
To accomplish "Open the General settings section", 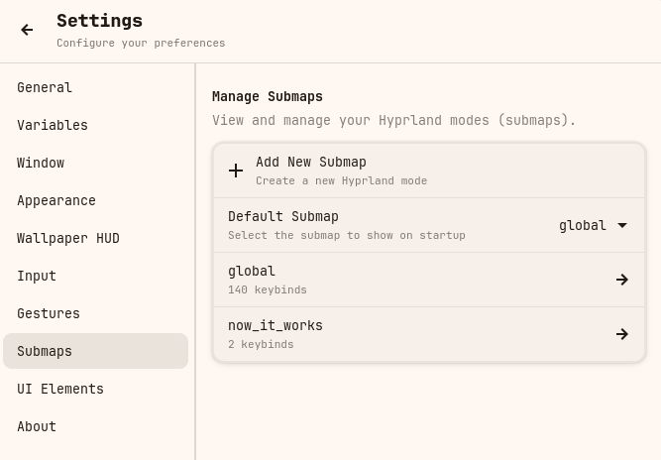I will [45, 87].
